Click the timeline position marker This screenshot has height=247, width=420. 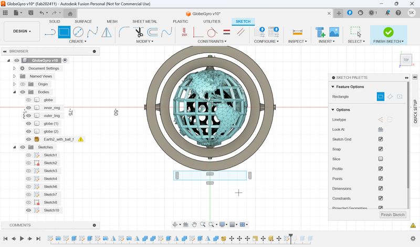pos(291,238)
